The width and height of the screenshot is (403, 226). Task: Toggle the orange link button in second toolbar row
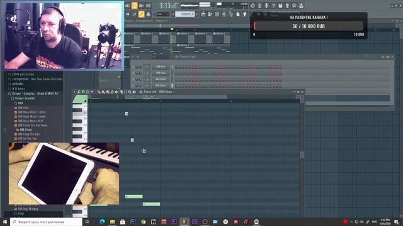click(141, 14)
